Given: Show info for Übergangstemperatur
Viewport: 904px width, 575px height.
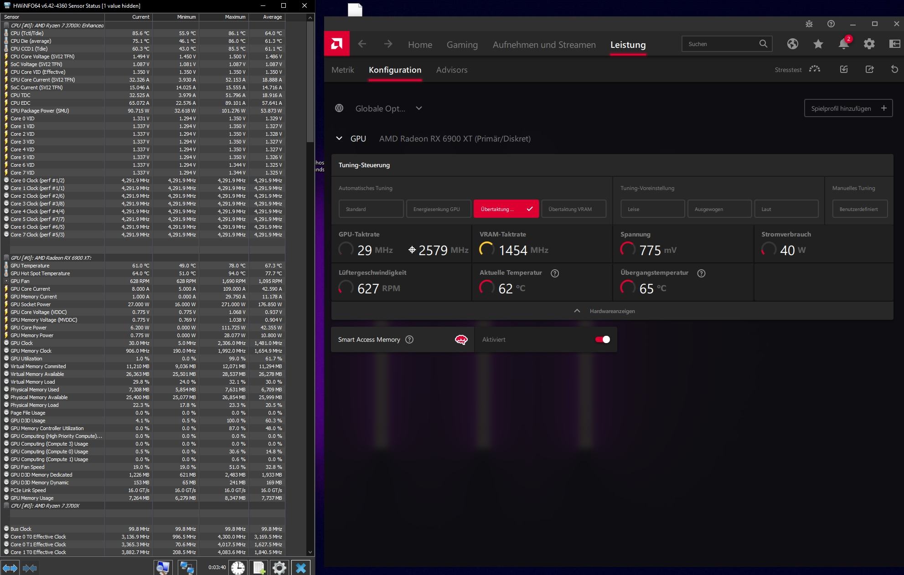Looking at the screenshot, I should coord(702,273).
